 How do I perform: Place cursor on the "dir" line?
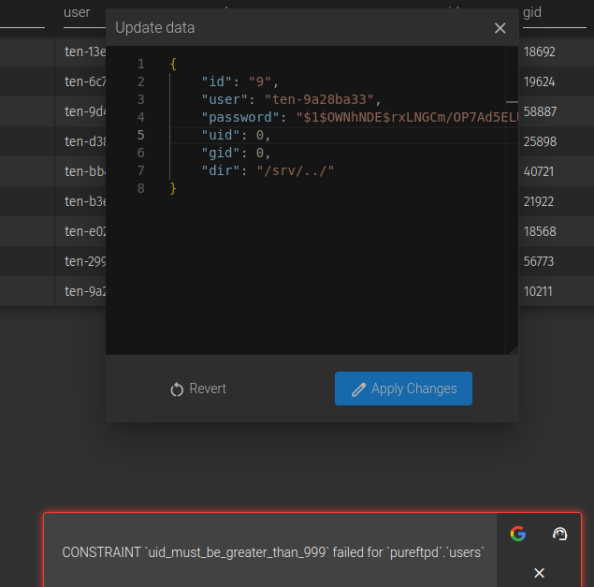(x=267, y=170)
